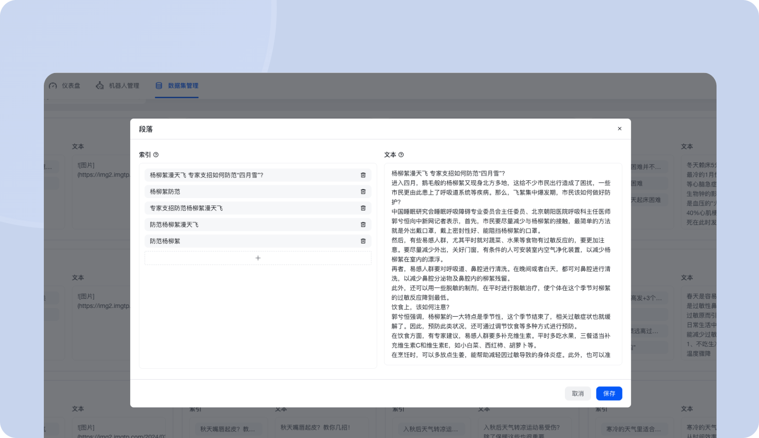Click the 保存 save button
The image size is (759, 438).
(609, 393)
